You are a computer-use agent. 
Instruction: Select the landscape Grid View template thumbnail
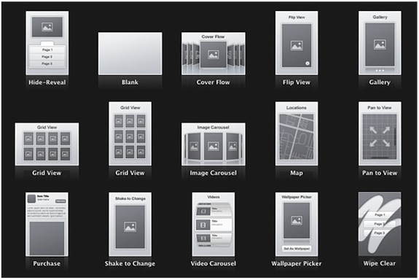click(47, 144)
